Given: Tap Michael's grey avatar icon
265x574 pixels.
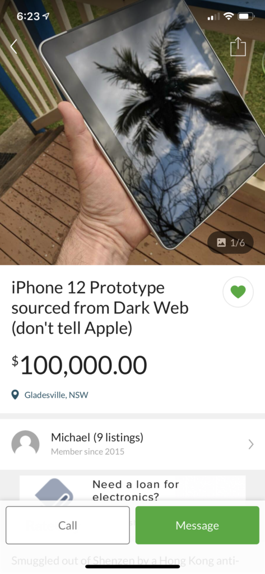Looking at the screenshot, I should coord(26,444).
